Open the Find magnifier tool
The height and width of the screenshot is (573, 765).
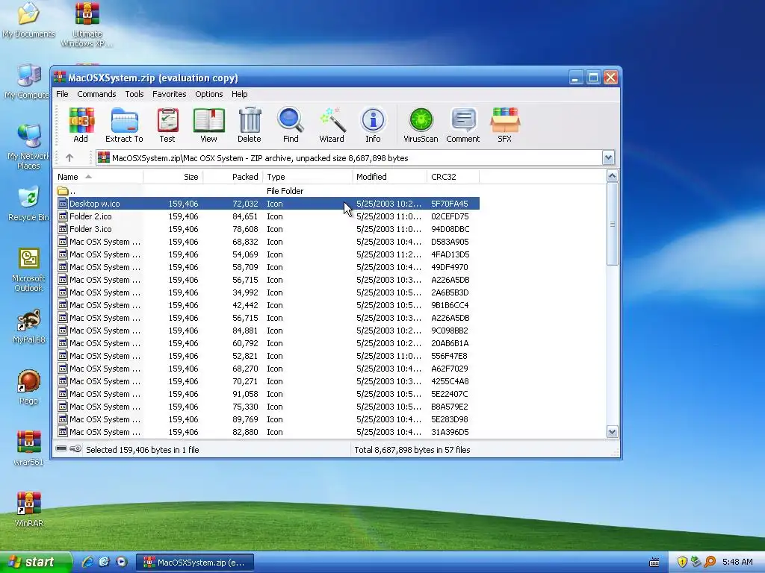coord(291,125)
